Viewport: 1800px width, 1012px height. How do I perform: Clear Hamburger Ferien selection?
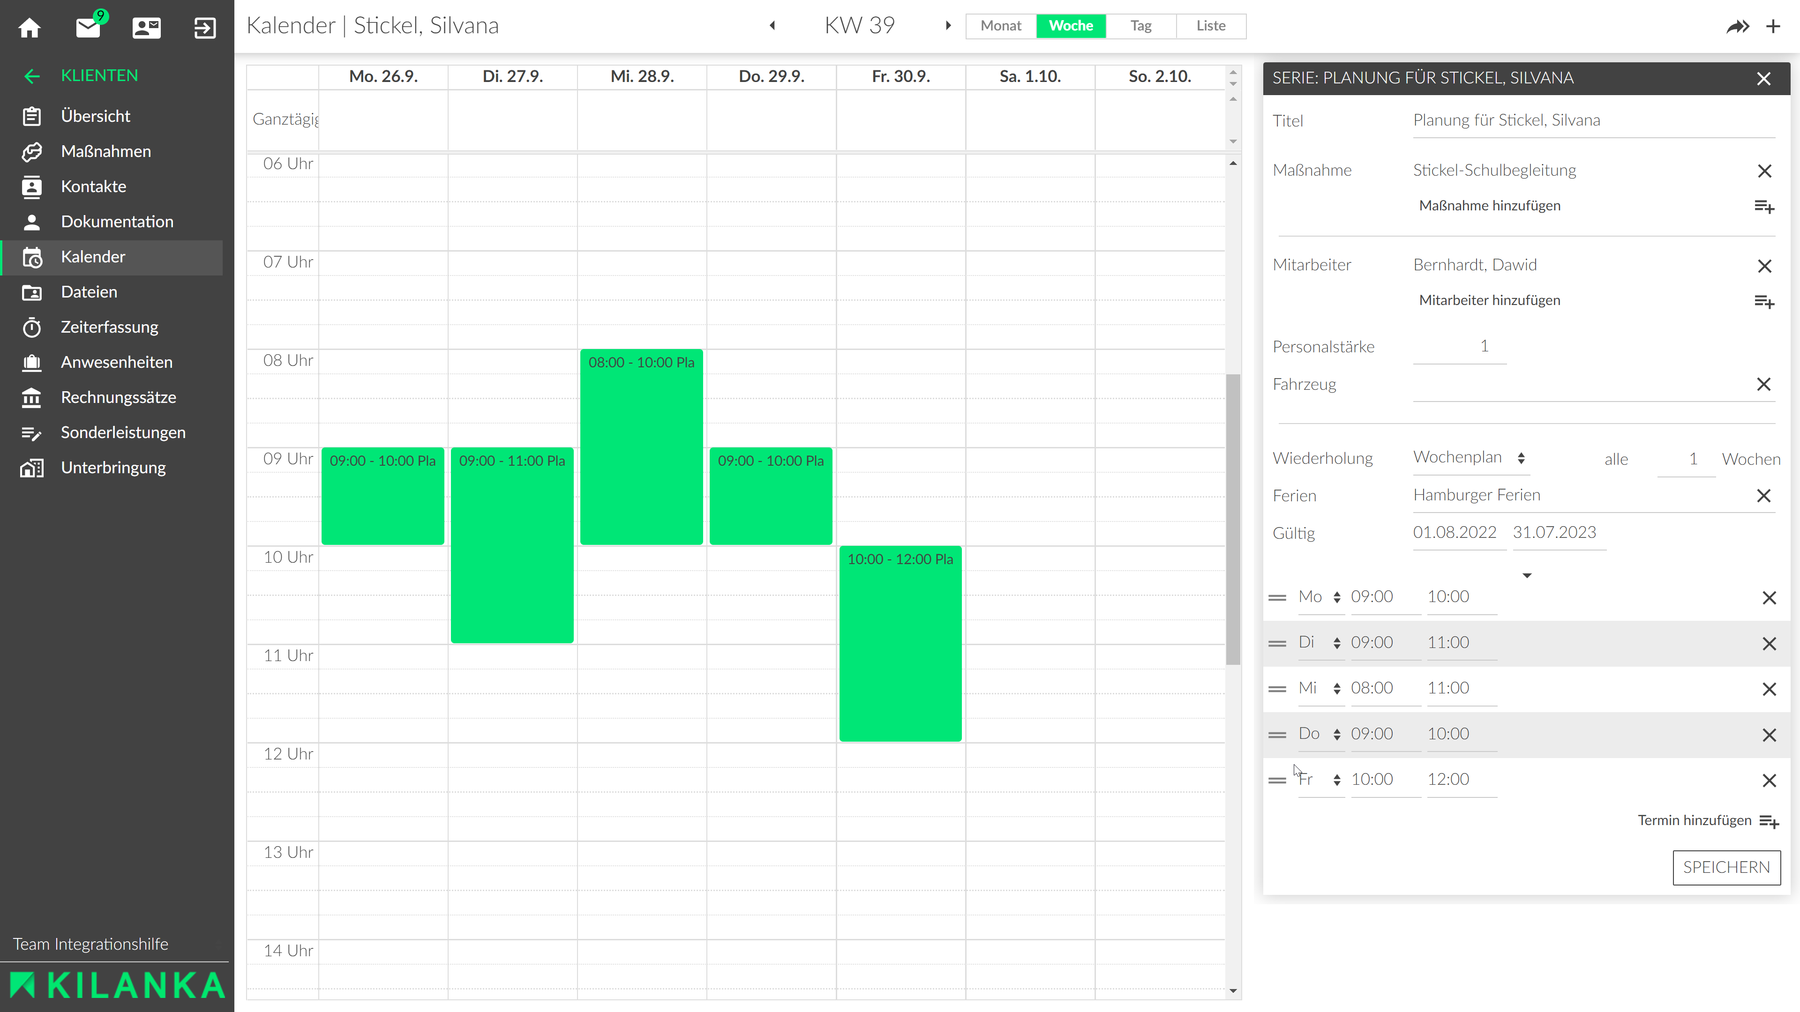pos(1763,496)
